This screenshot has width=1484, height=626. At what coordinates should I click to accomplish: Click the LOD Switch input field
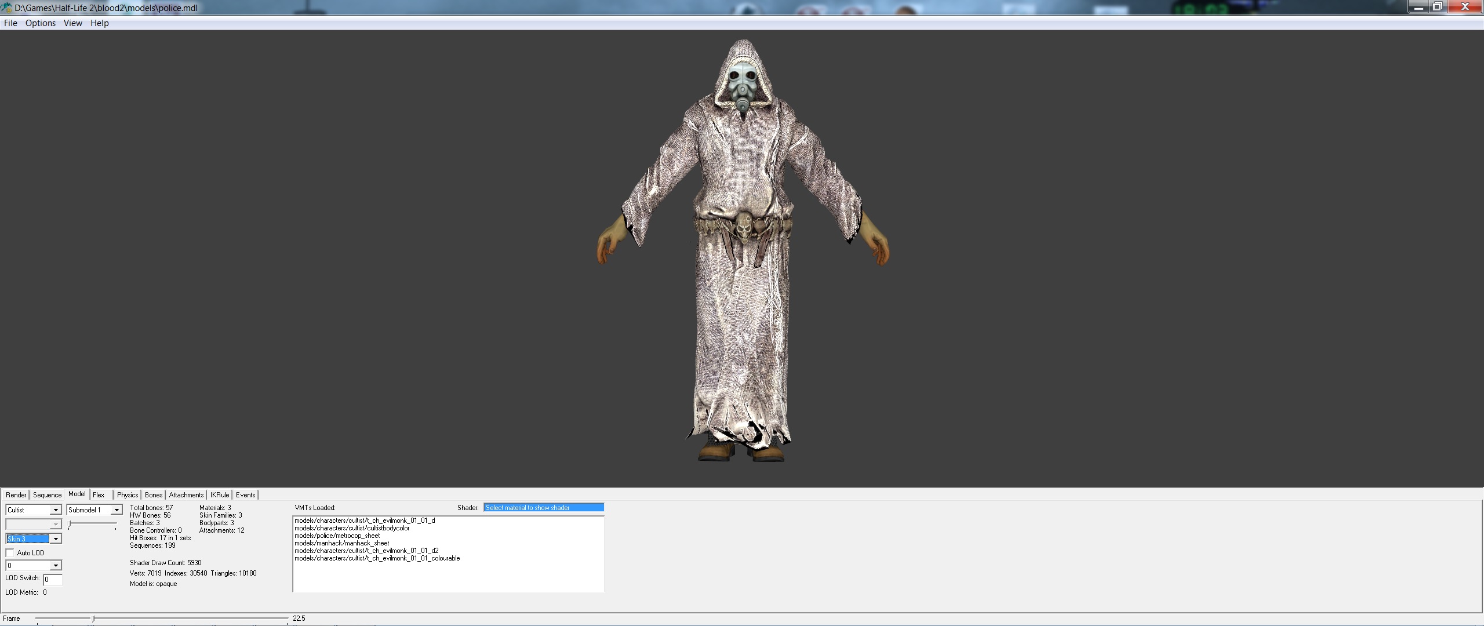click(x=53, y=580)
